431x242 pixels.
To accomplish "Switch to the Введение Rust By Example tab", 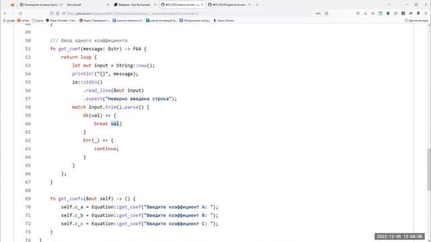I will 135,5.
